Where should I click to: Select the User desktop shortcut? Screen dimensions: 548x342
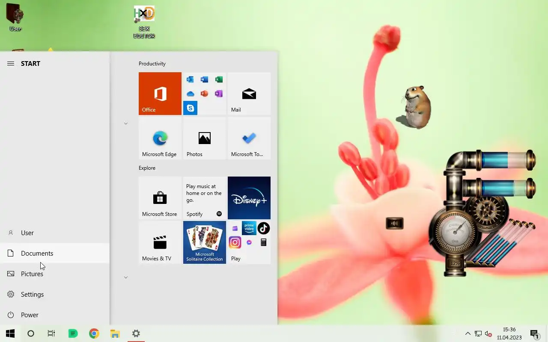[15, 17]
